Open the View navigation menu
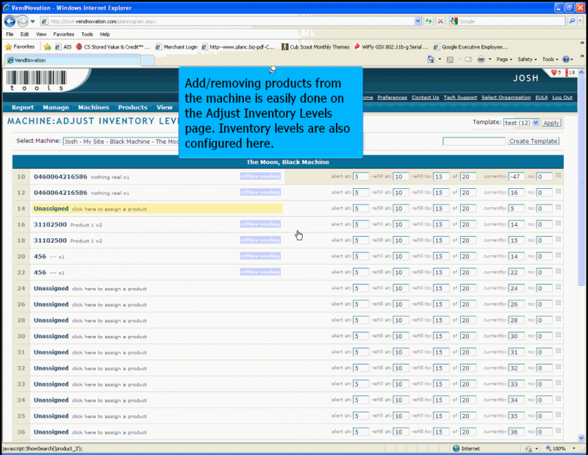The height and width of the screenshot is (455, 588). tap(164, 107)
